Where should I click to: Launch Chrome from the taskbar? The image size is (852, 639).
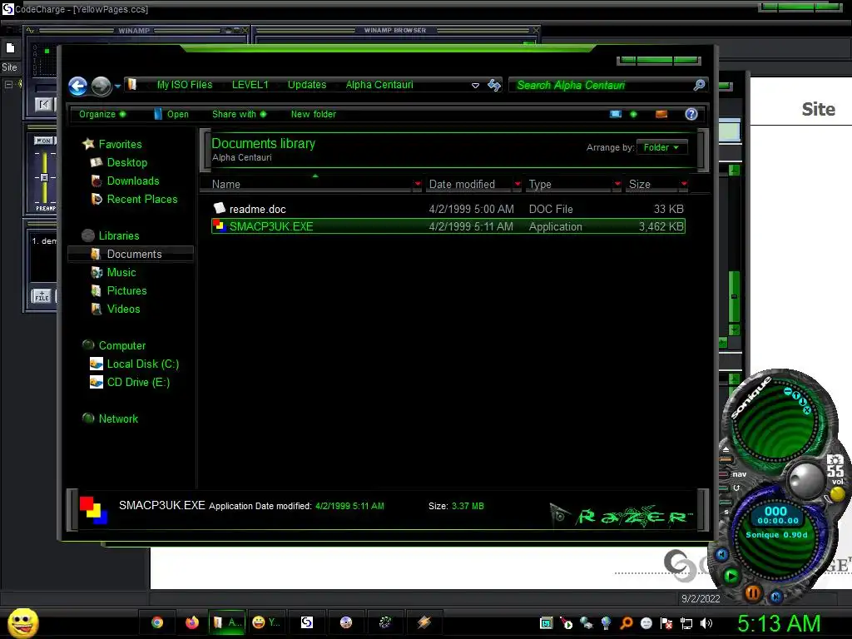click(157, 622)
